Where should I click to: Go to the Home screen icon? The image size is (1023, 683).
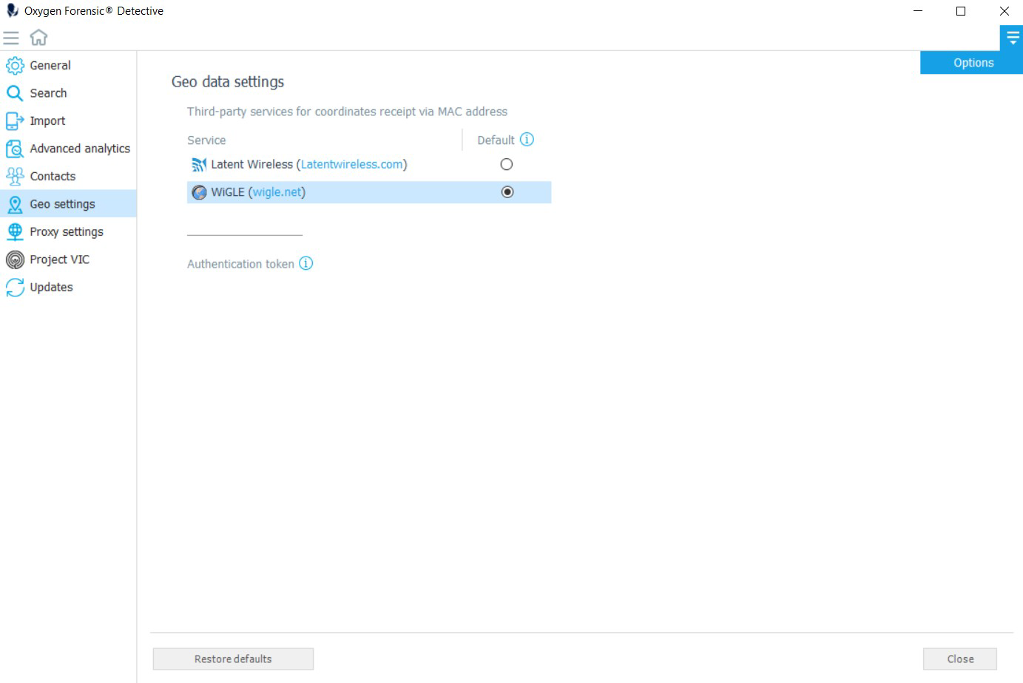pyautogui.click(x=38, y=37)
